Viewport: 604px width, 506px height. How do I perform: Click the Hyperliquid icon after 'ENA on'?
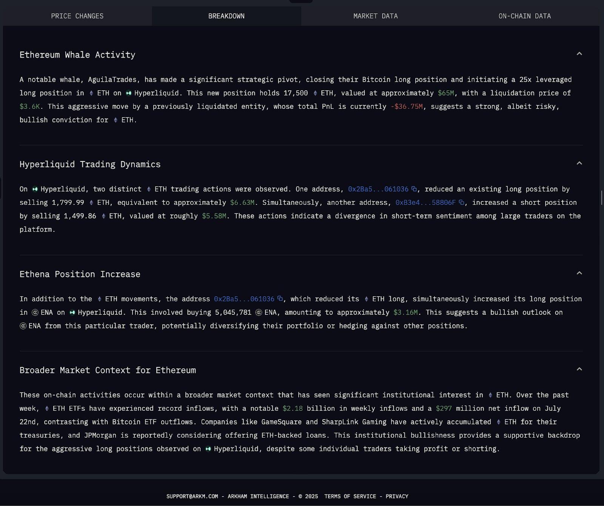coord(72,313)
